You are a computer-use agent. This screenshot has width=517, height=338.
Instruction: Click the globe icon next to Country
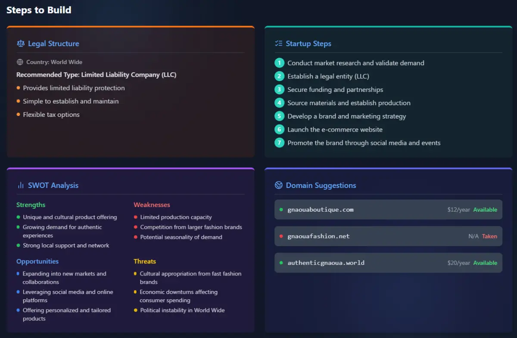pyautogui.click(x=20, y=62)
